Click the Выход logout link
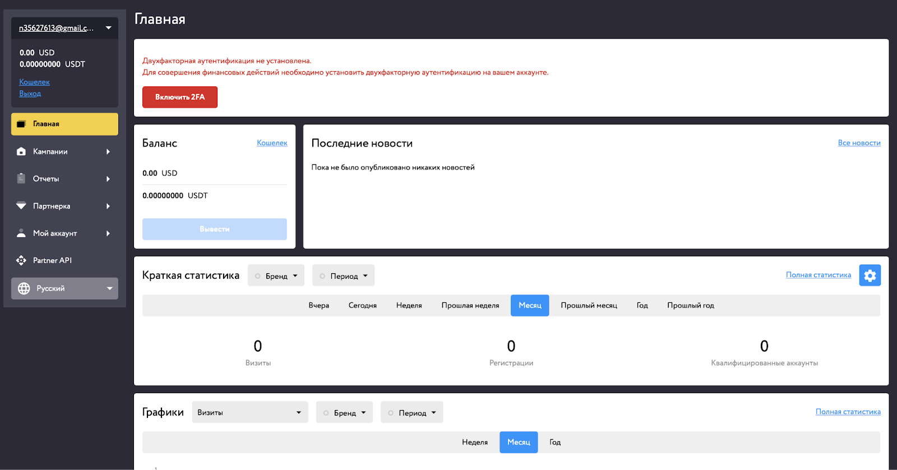Viewport: 897px width, 470px height. tap(30, 94)
